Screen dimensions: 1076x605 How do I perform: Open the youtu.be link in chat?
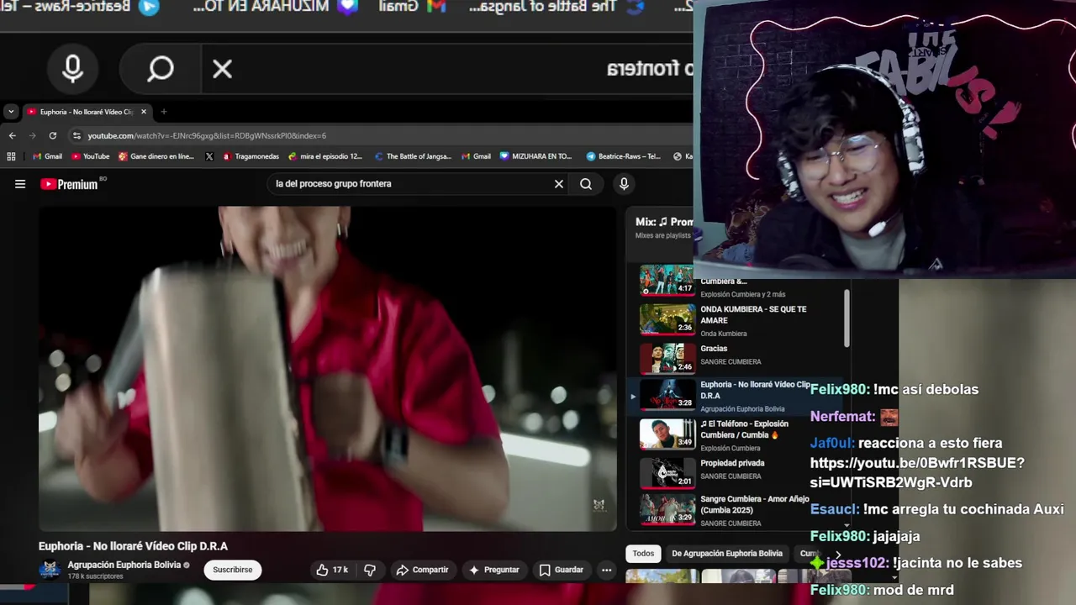click(917, 472)
